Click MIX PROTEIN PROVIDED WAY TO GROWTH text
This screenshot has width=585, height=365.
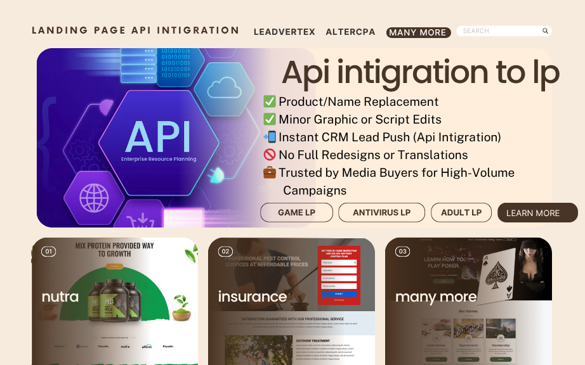point(115,250)
